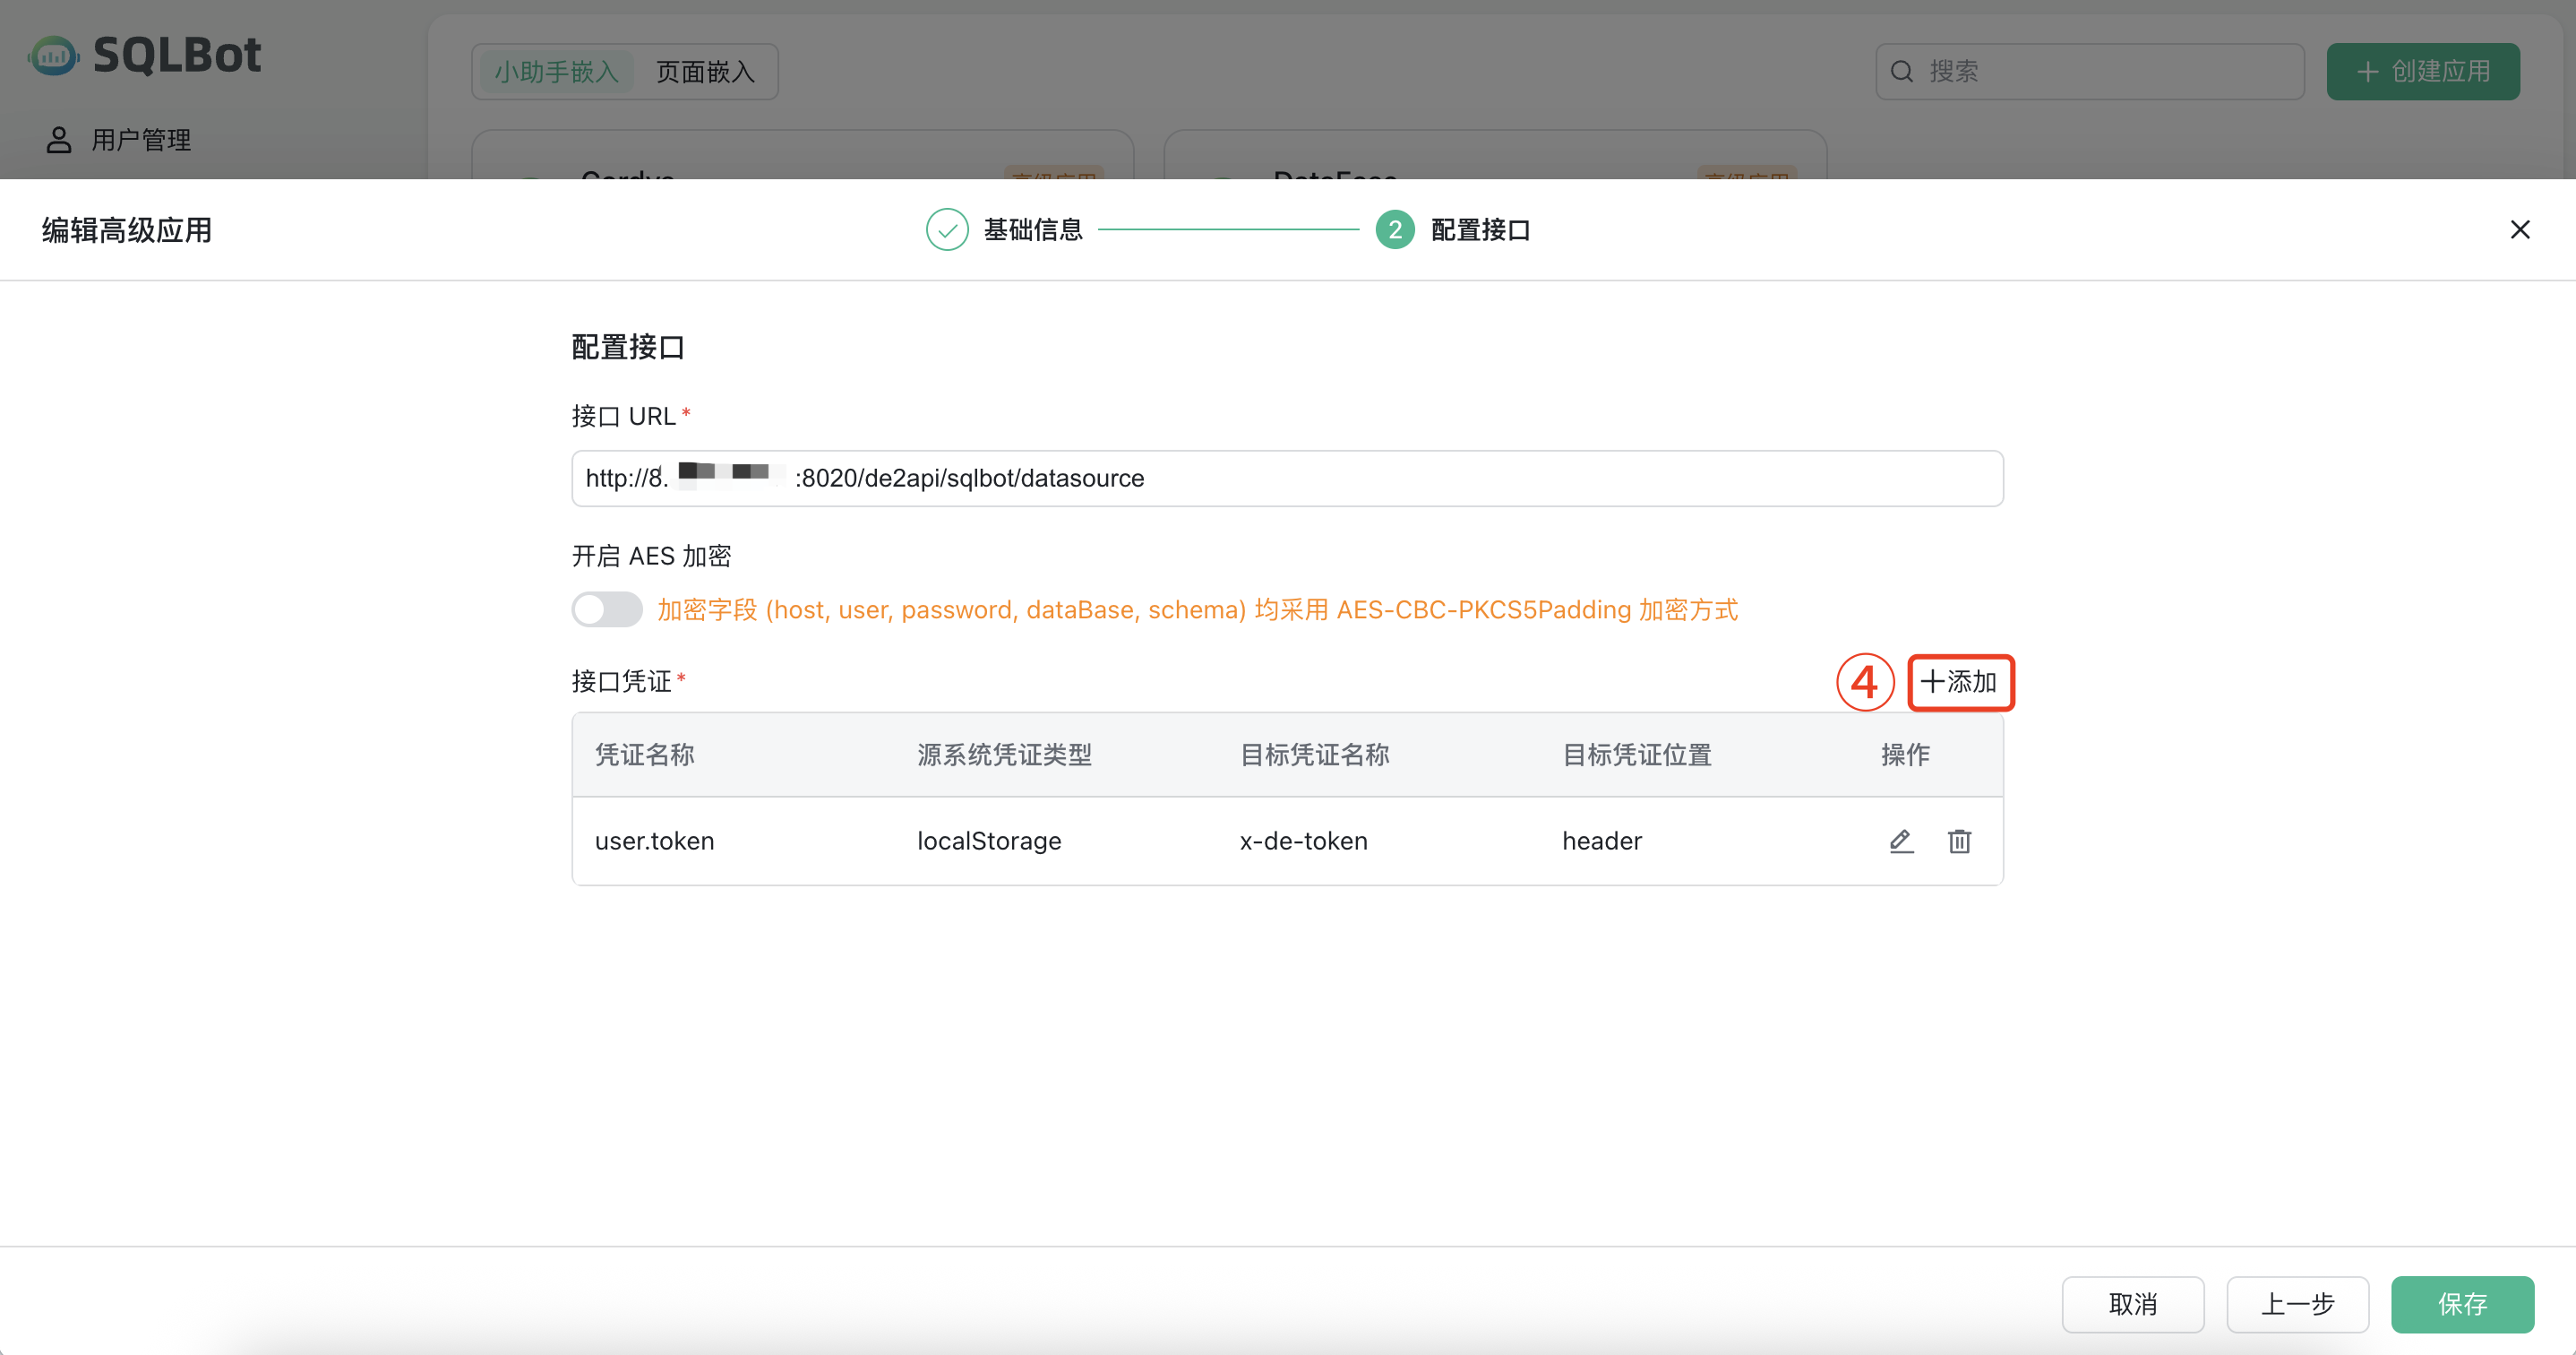Click the completed 基础信息 step checkmark

tap(946, 229)
